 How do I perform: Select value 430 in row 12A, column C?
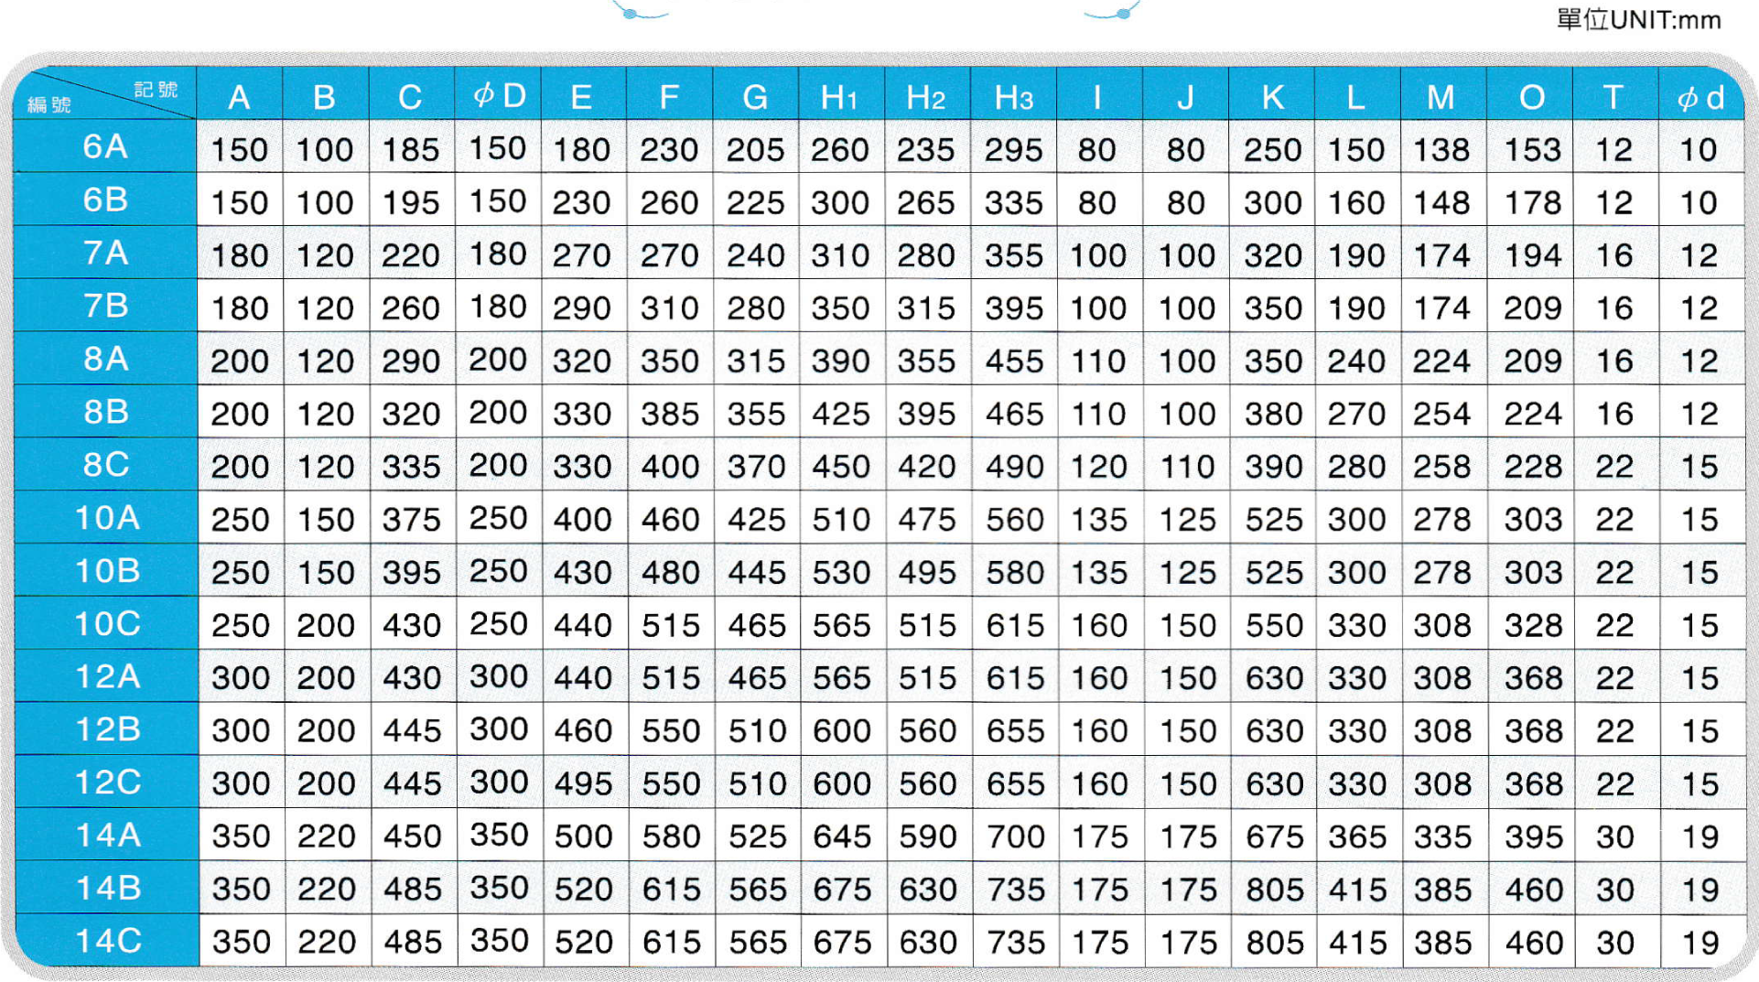point(411,679)
